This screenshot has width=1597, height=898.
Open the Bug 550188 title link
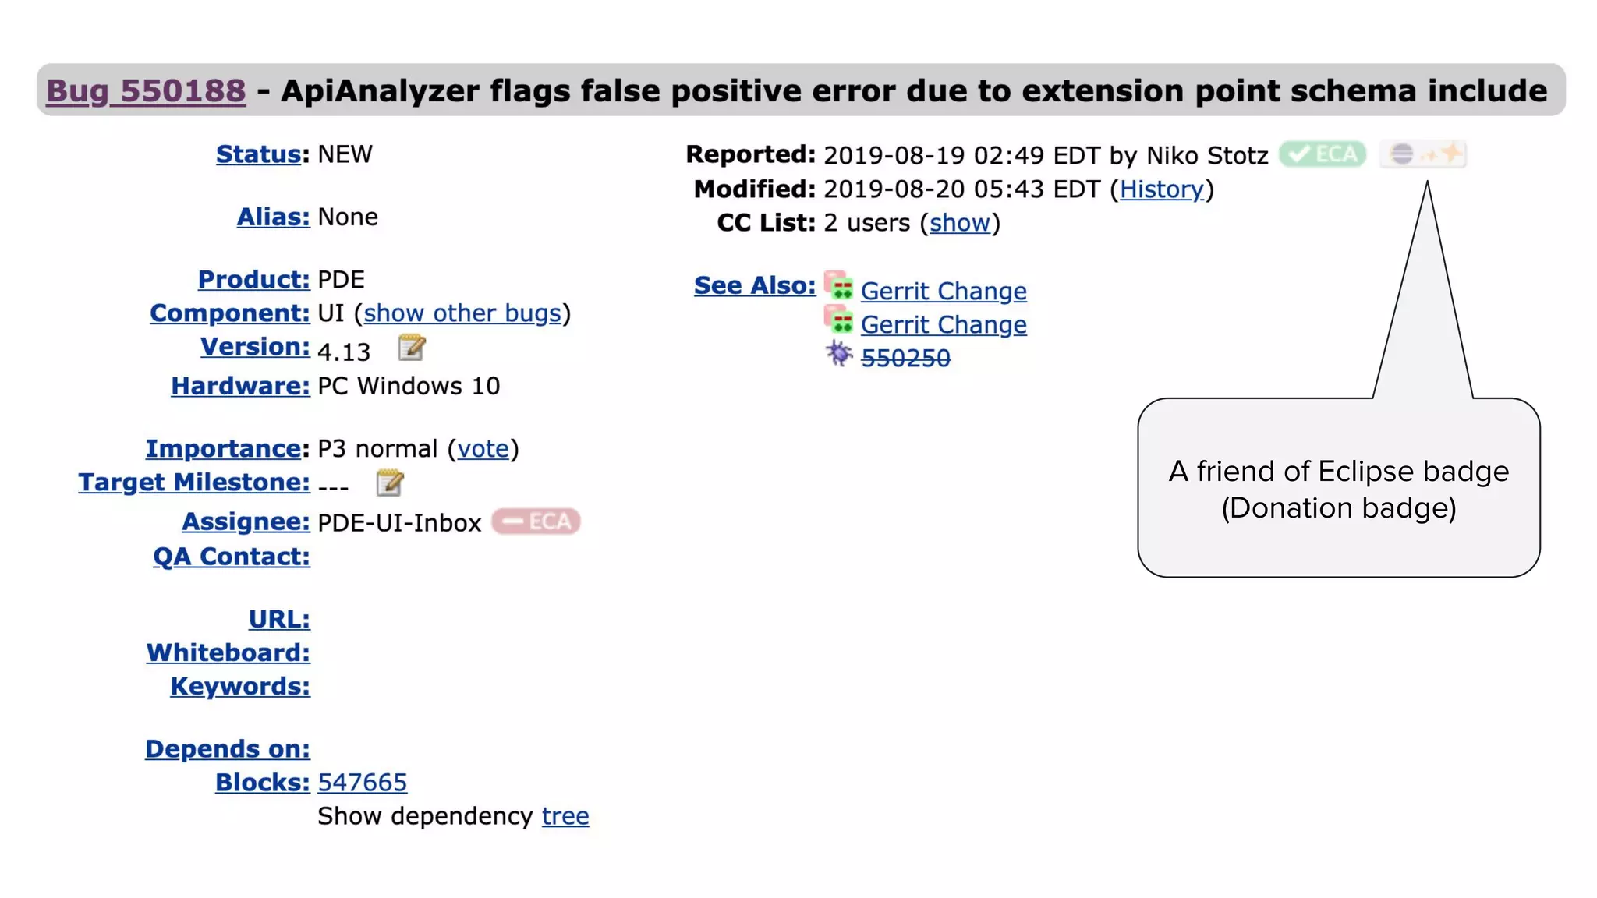[x=146, y=90]
